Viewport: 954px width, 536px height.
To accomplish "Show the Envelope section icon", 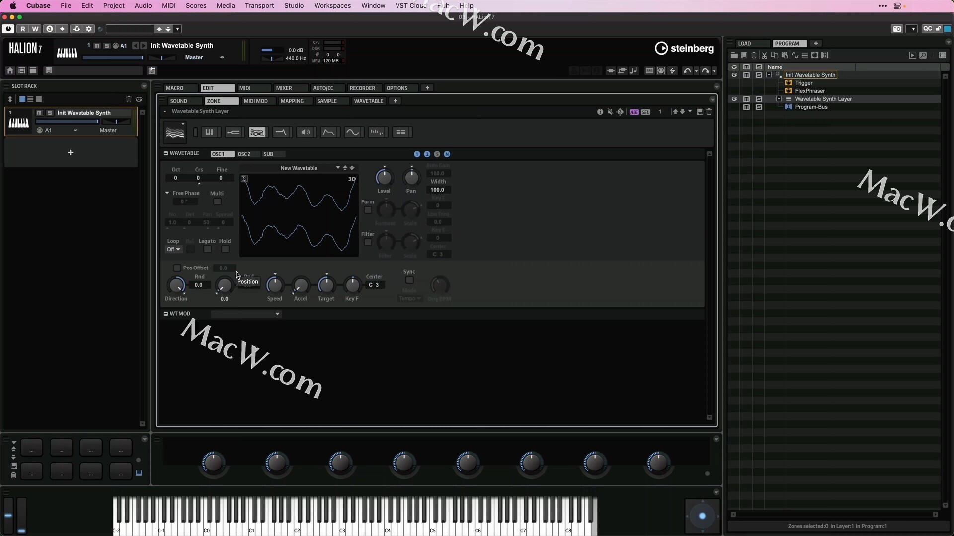I will [x=328, y=133].
